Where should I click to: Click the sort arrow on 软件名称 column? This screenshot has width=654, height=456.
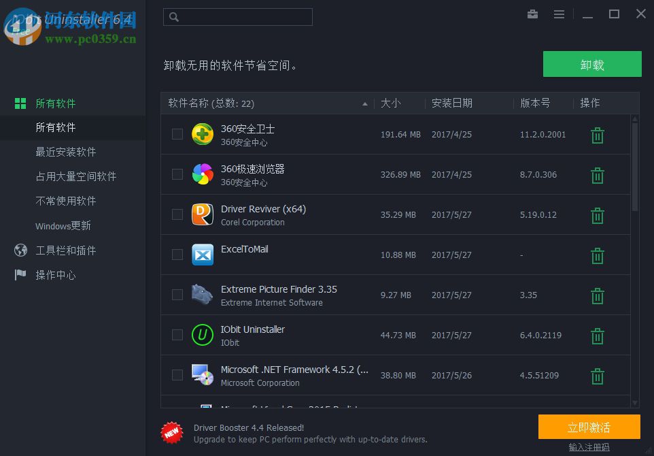pos(365,103)
